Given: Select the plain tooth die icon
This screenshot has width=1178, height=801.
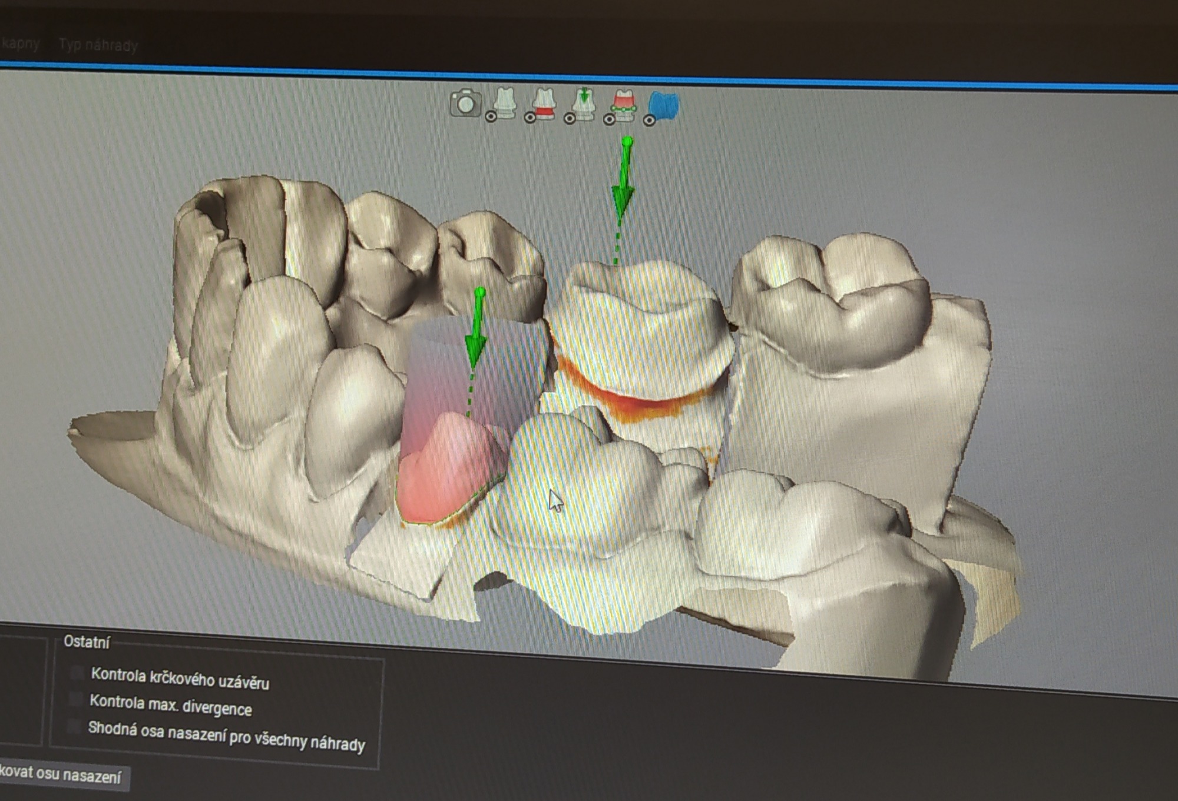Looking at the screenshot, I should coord(505,101).
